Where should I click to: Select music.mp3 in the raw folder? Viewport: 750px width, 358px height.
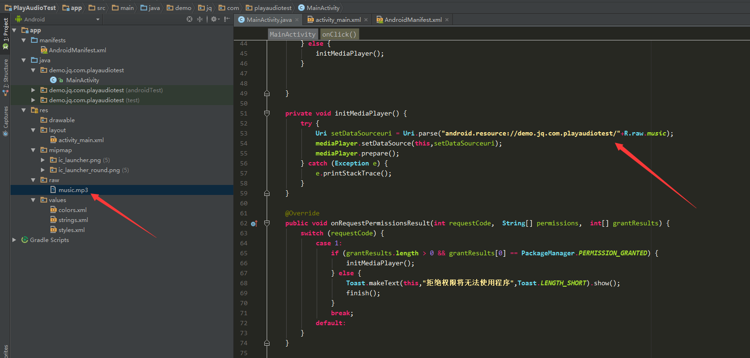point(73,190)
